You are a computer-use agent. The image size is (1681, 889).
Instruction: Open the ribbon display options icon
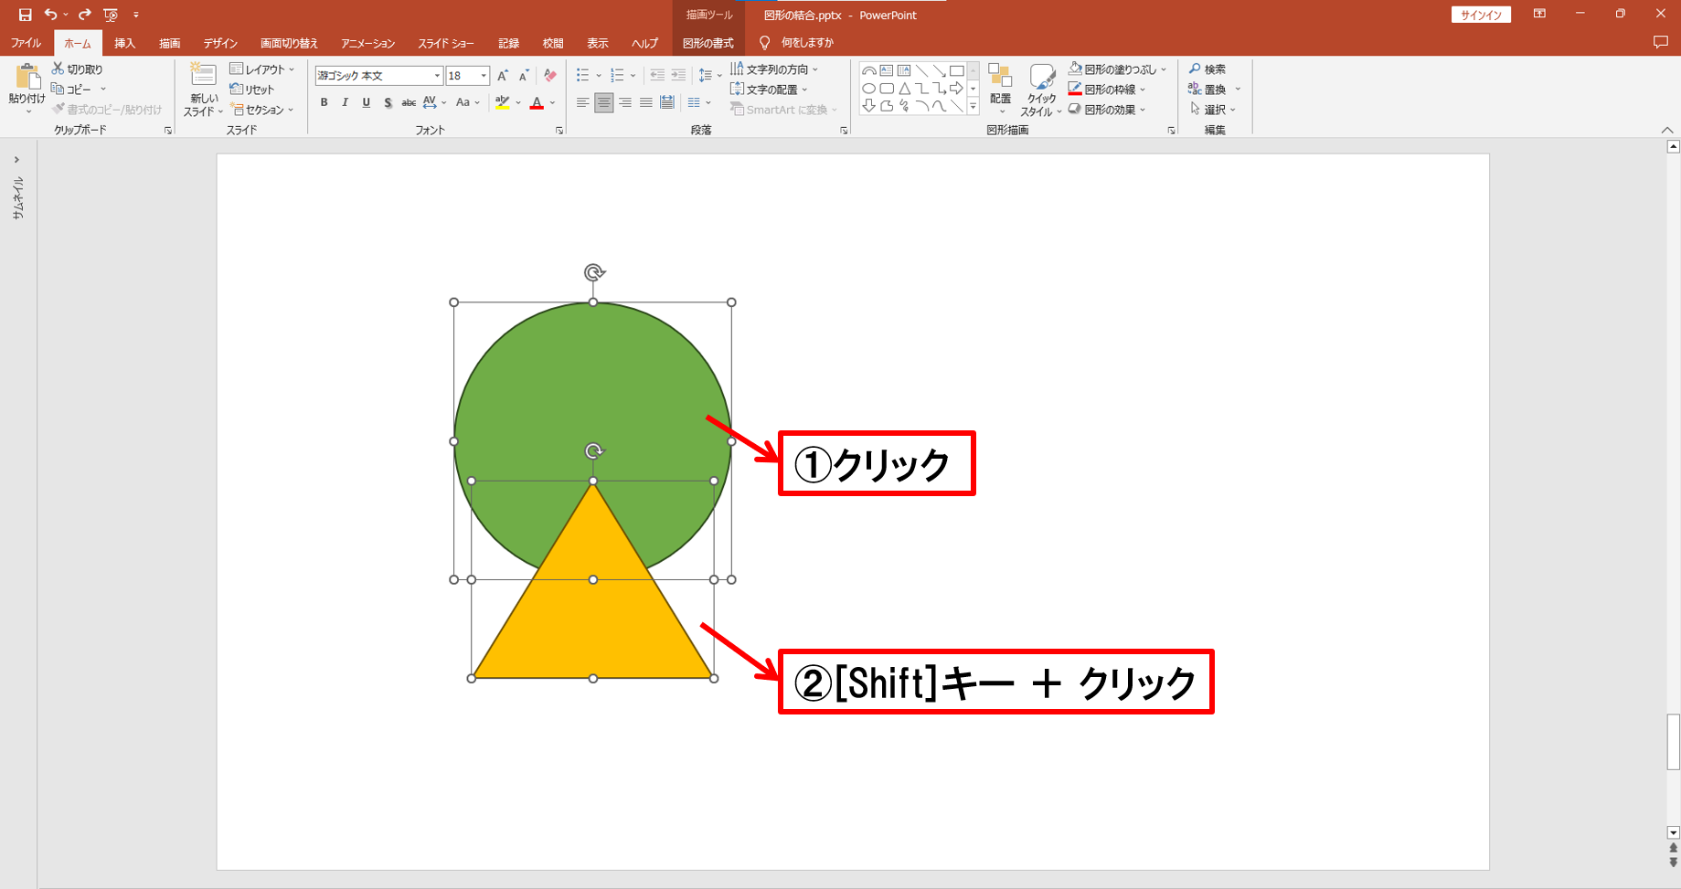pos(1539,14)
